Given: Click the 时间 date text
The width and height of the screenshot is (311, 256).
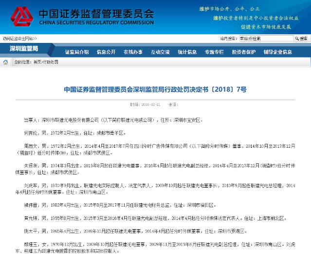Looking at the screenshot, I should coord(145,104).
